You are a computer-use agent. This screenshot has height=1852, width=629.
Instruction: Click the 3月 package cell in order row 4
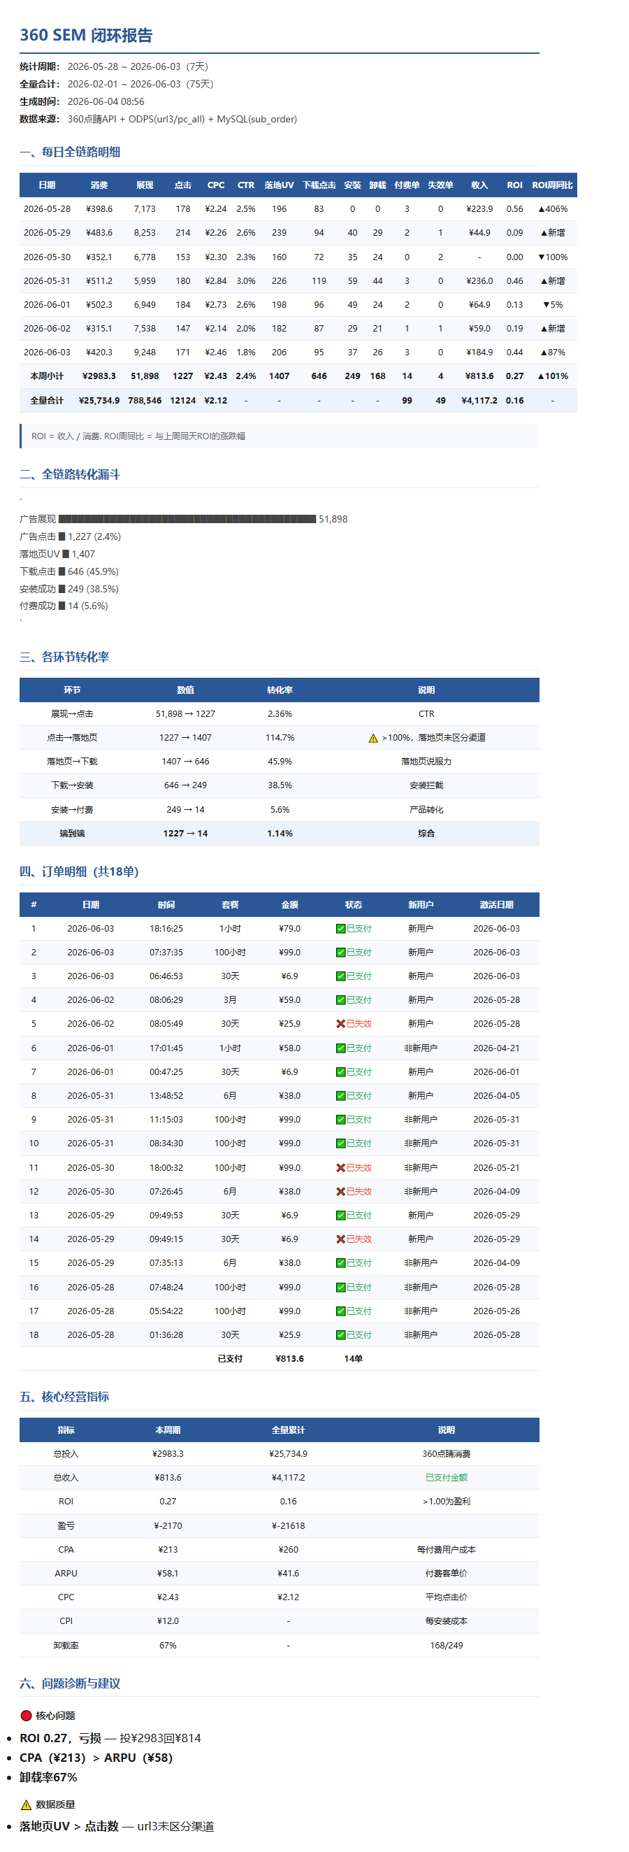(x=230, y=999)
